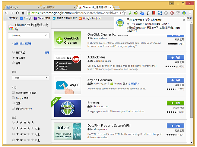Click the gray shield extension icon

click(x=178, y=13)
